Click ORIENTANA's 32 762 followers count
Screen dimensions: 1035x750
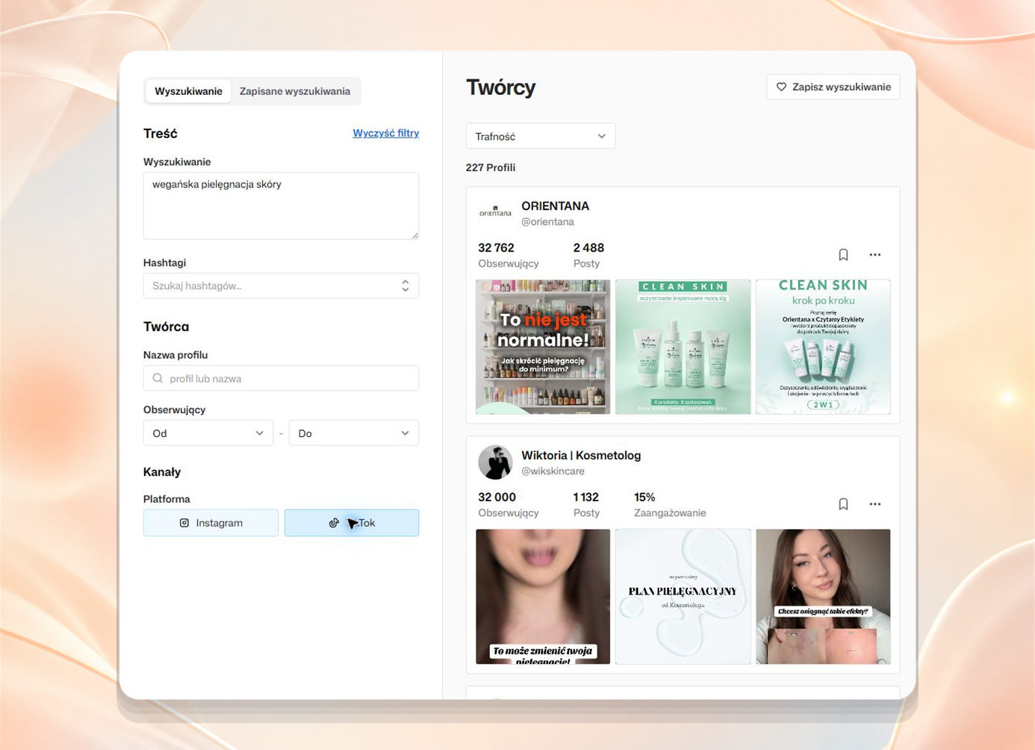click(496, 247)
